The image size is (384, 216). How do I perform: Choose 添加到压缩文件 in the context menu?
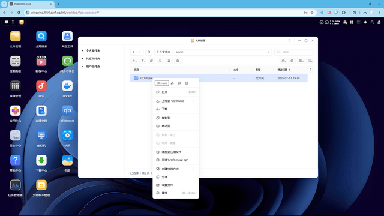pos(176,152)
